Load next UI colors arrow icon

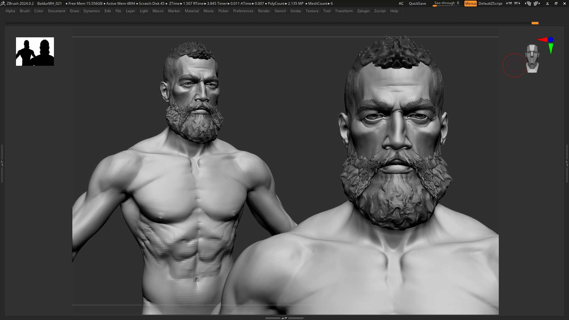517,4
